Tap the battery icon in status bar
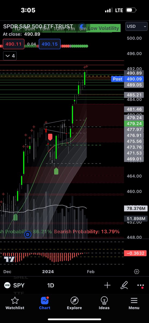The image size is (149, 323). (x=131, y=10)
